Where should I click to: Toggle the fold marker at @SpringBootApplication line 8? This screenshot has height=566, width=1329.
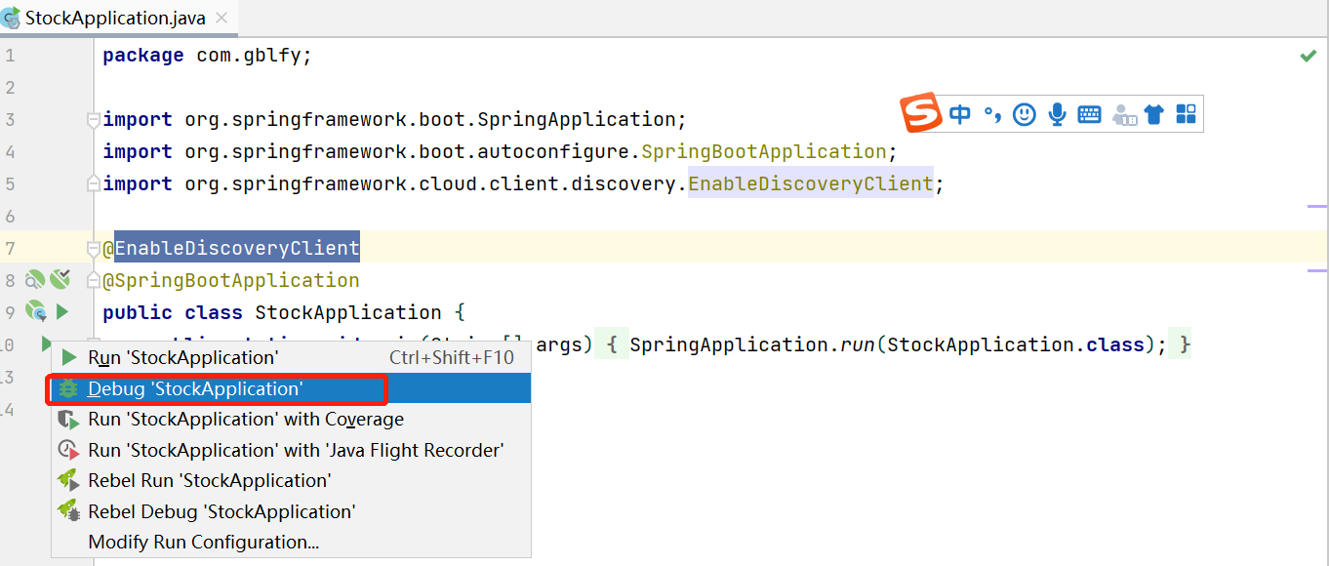point(94,280)
